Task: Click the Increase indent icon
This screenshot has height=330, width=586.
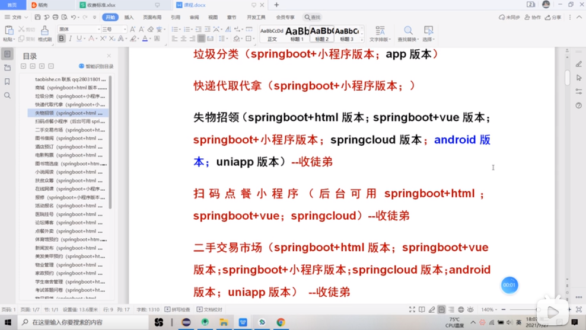Action: pyautogui.click(x=208, y=29)
